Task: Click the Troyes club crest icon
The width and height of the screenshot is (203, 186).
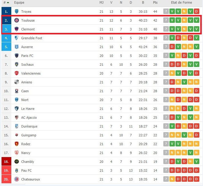Action: 16,12
